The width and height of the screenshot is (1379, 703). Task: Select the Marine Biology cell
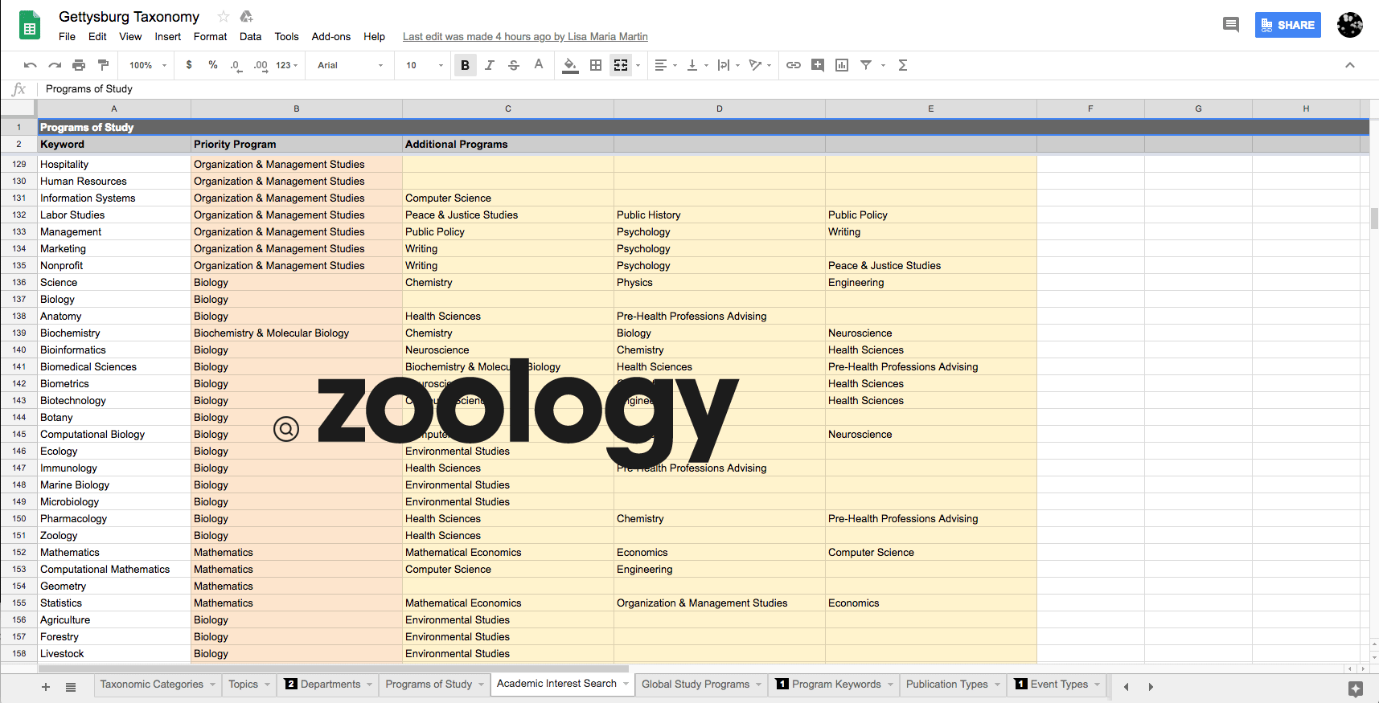click(x=114, y=485)
